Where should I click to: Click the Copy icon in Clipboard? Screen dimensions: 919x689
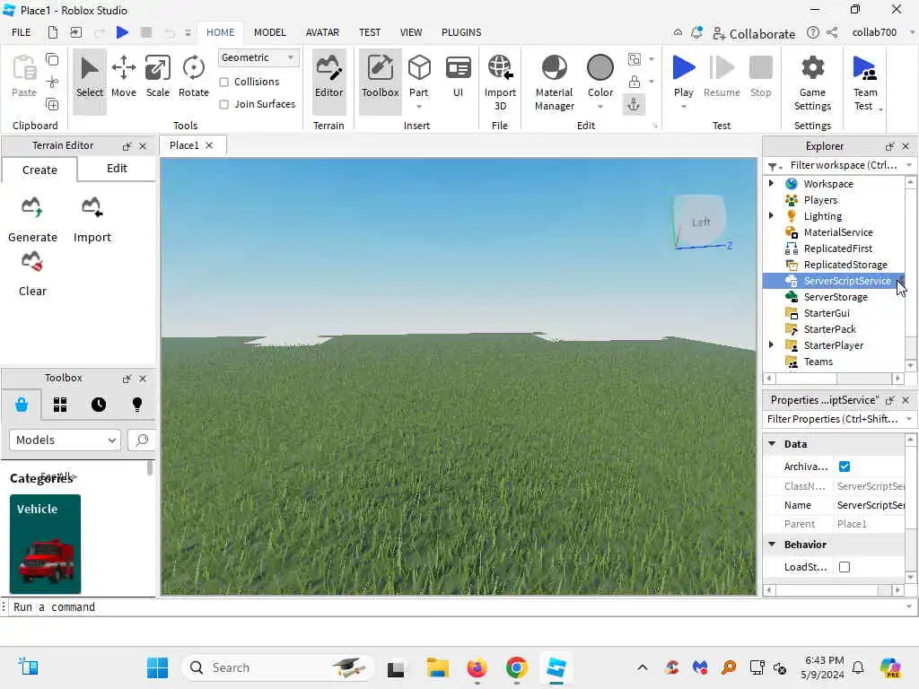[52, 59]
